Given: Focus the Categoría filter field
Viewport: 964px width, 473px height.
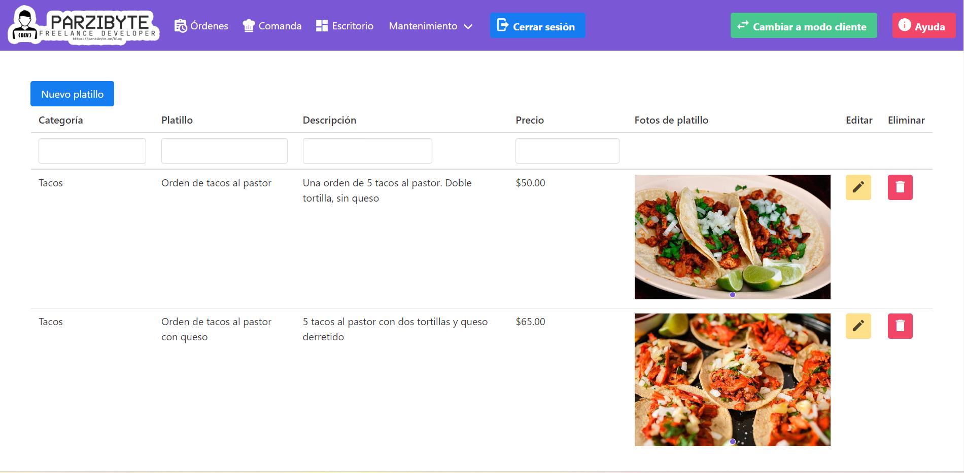Looking at the screenshot, I should click(x=92, y=151).
